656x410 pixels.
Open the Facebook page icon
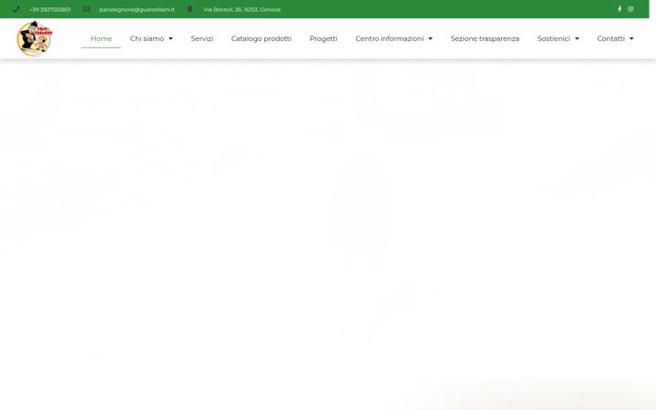(x=620, y=9)
